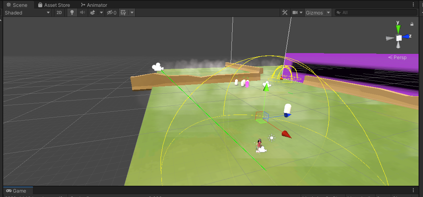
Task: Select camera gizmo near character feet
Action: point(262,150)
